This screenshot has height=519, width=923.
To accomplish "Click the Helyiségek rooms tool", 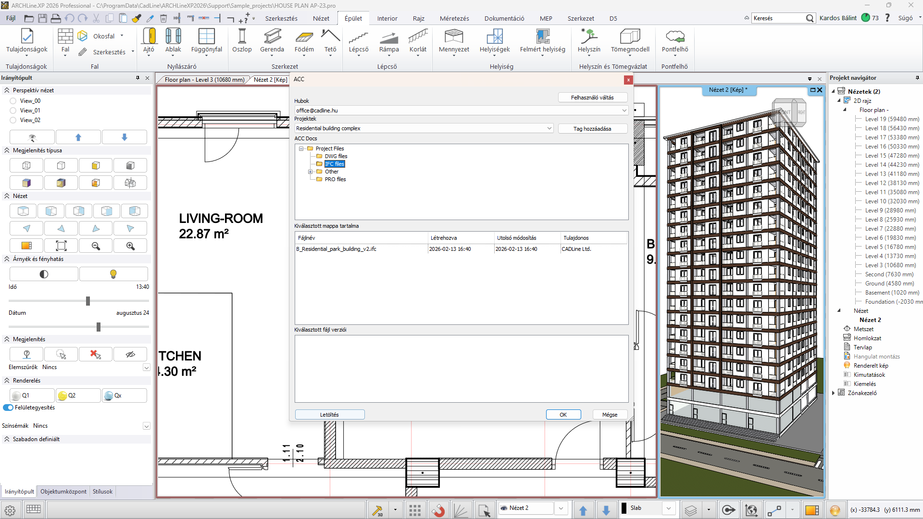I will click(x=495, y=37).
